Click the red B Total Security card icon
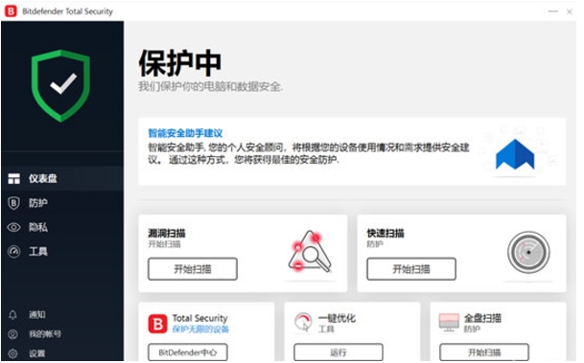Image resolution: width=584 pixels, height=363 pixels. pyautogui.click(x=157, y=324)
